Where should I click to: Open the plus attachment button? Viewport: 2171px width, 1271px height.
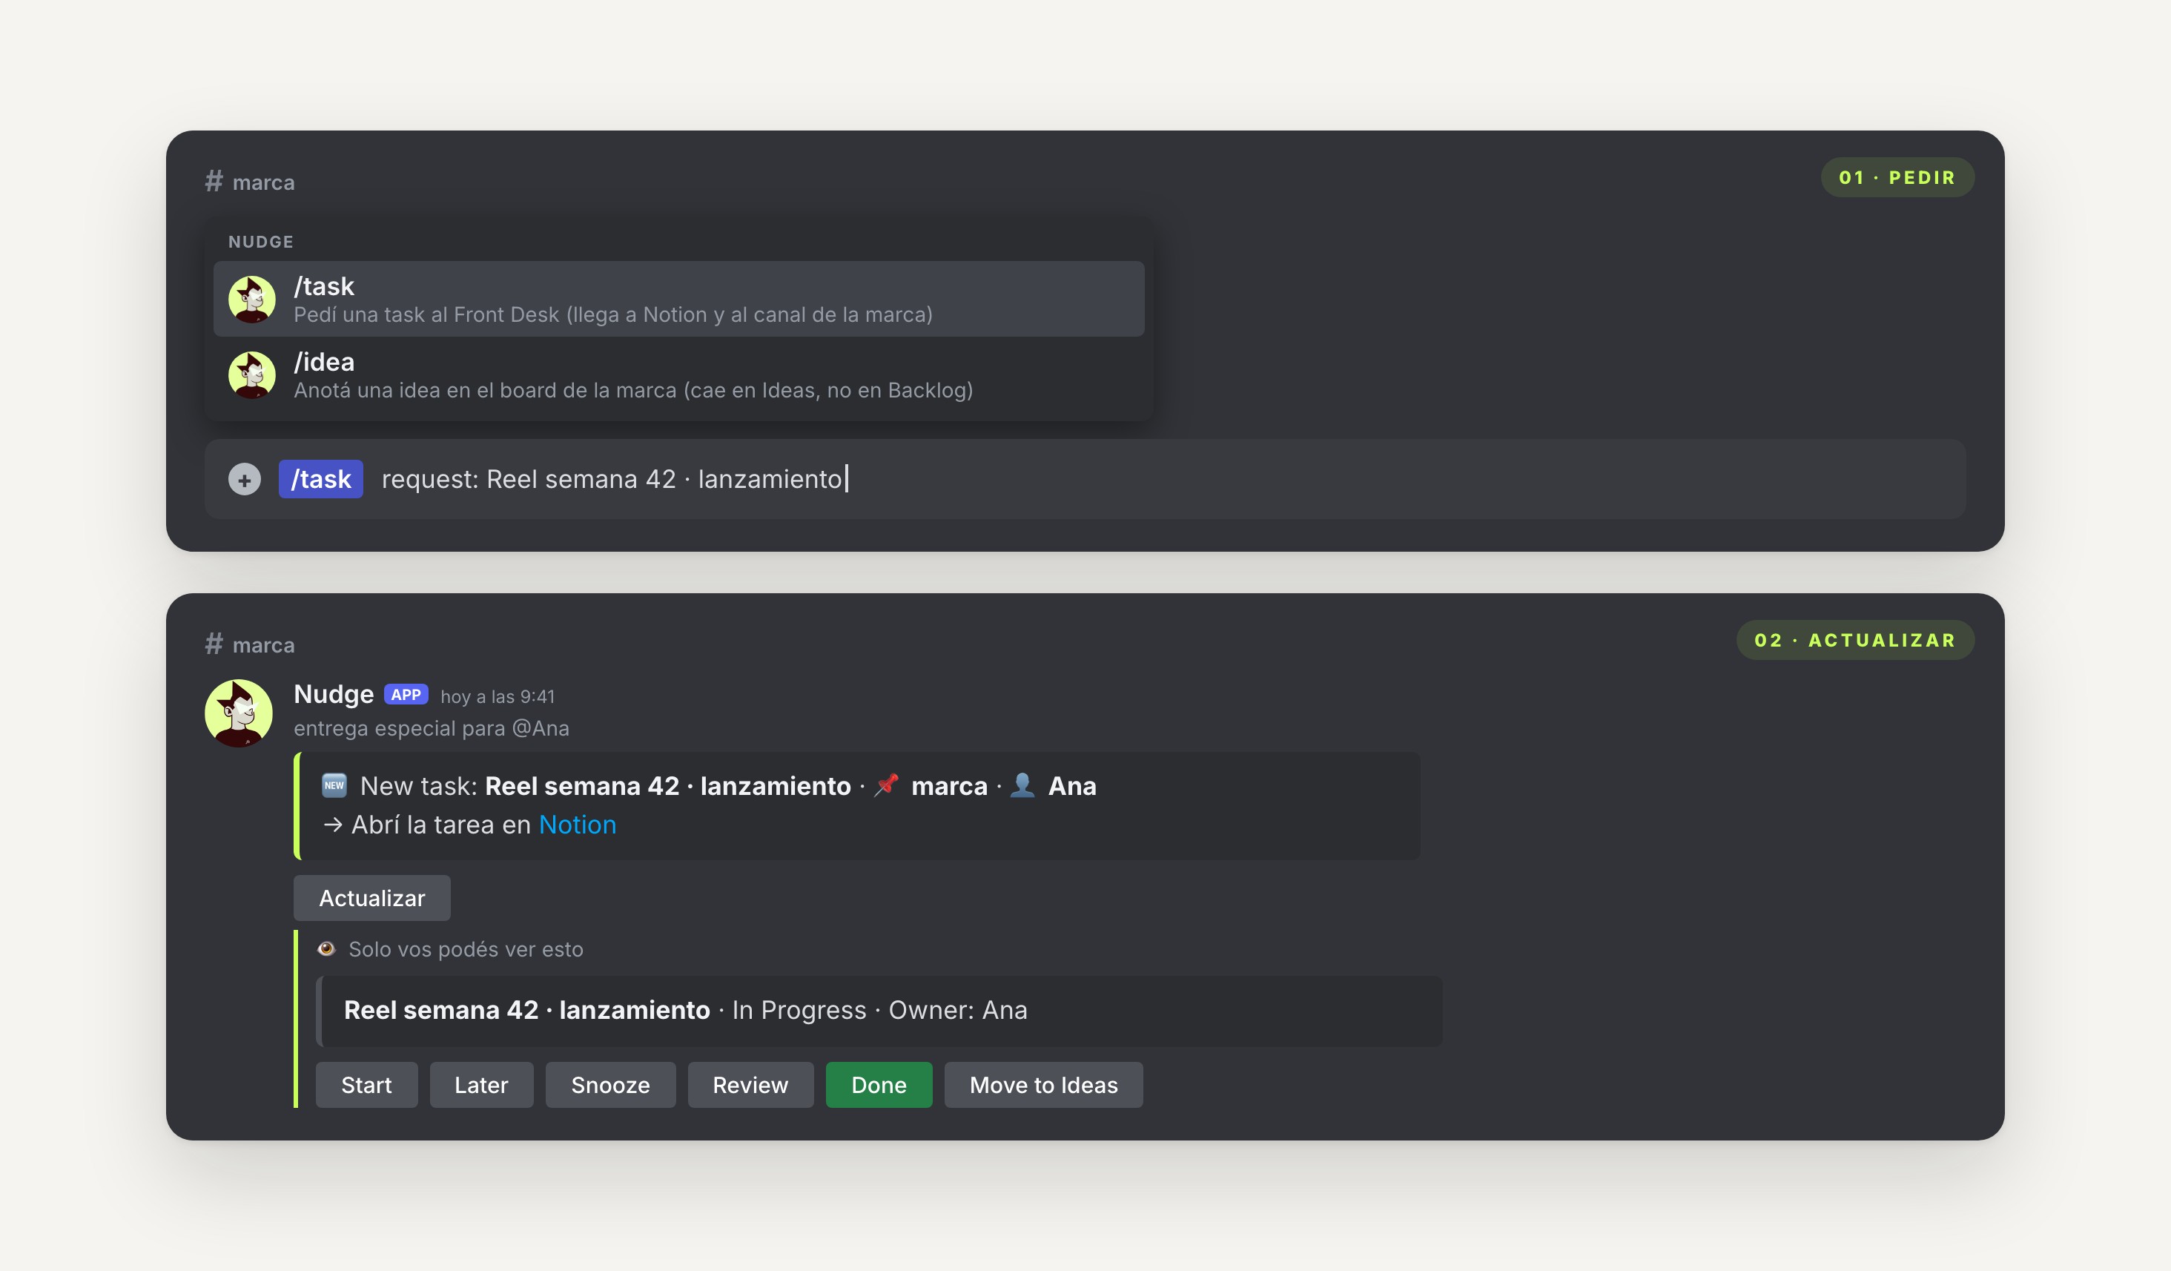245,479
